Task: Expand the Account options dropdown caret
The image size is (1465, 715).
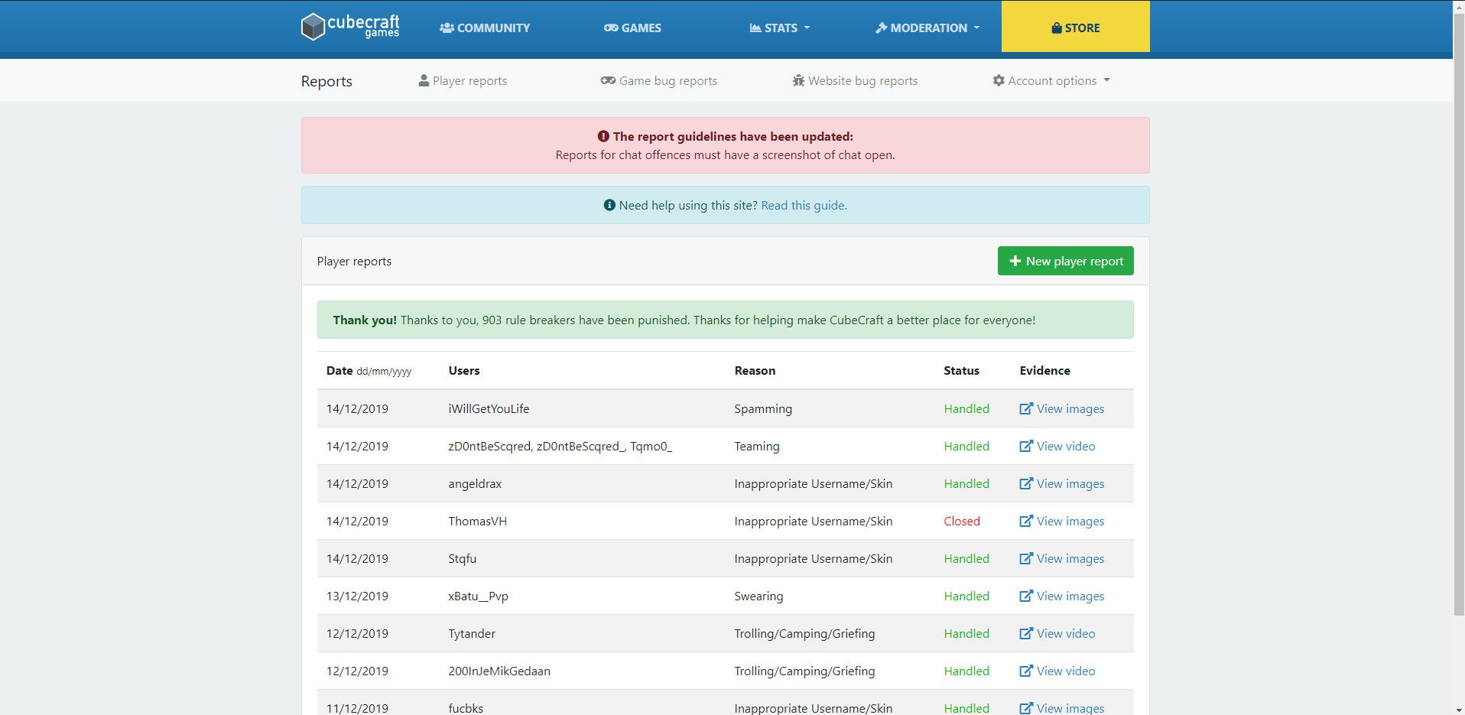Action: [1106, 80]
